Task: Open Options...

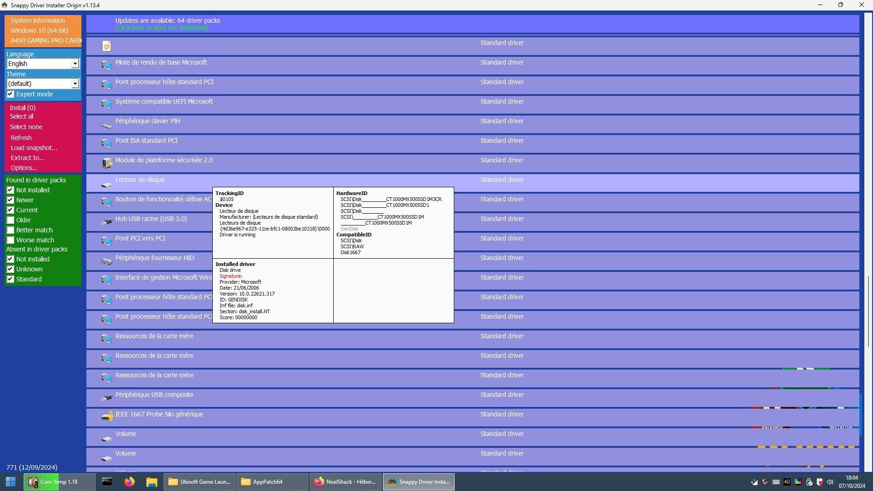Action: tap(24, 168)
